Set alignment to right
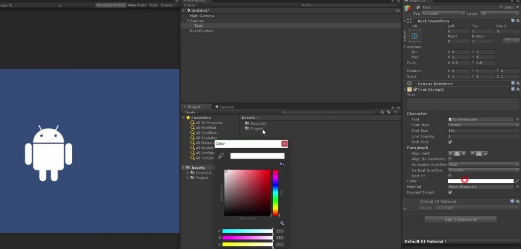The image size is (521, 249). click(x=463, y=154)
